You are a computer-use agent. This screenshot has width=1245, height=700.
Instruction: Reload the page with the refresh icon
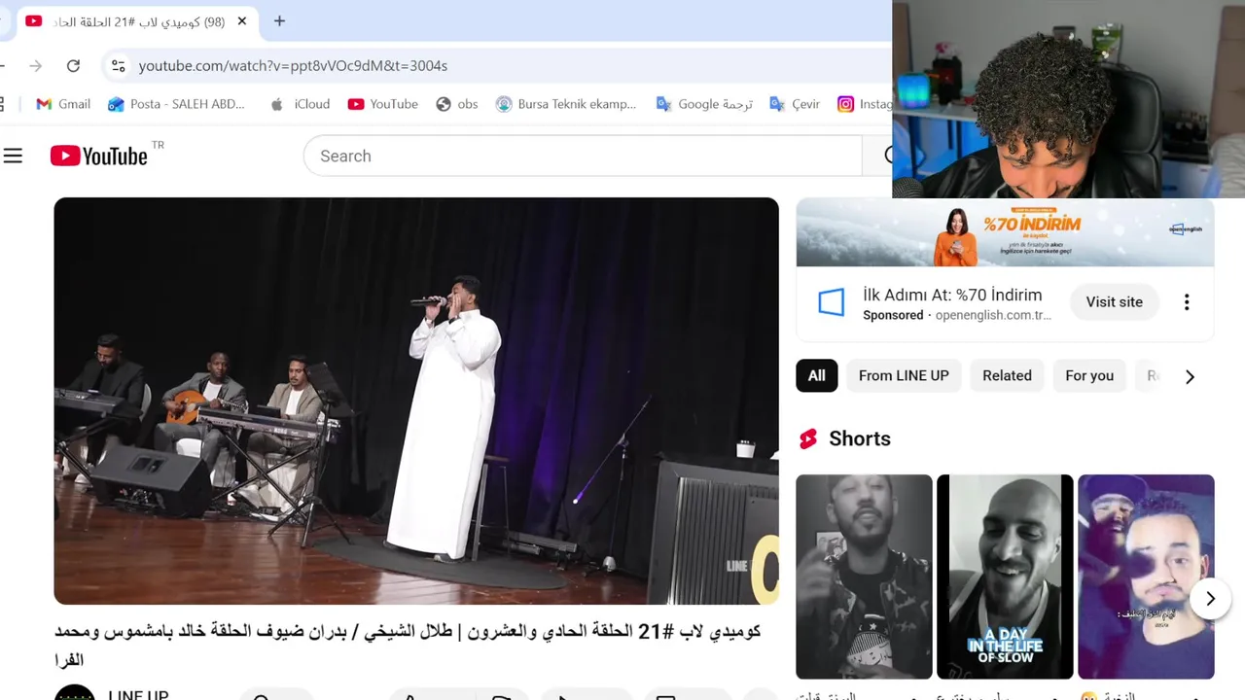point(73,65)
